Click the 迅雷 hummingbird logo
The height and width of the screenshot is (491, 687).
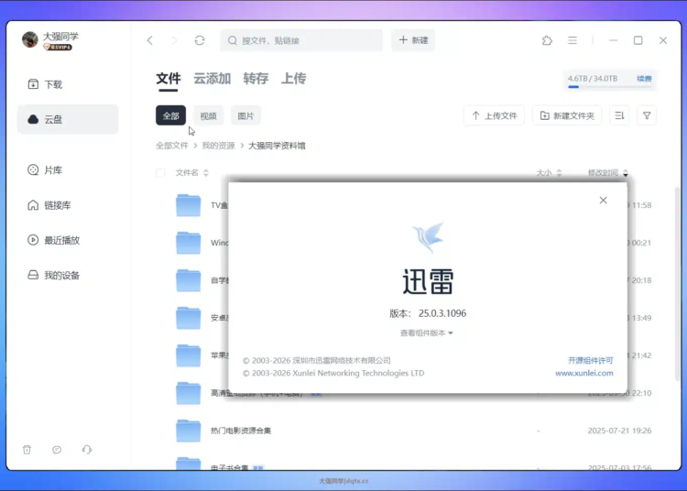tap(428, 237)
